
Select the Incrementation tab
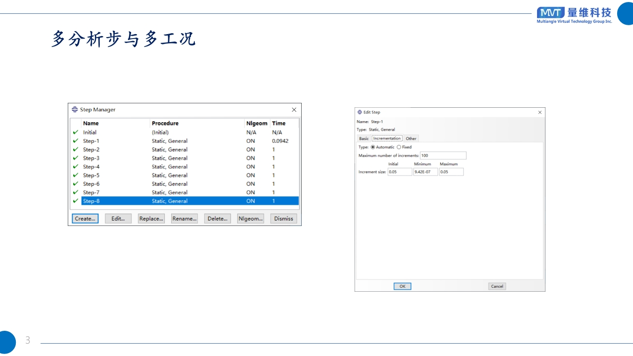click(x=387, y=138)
